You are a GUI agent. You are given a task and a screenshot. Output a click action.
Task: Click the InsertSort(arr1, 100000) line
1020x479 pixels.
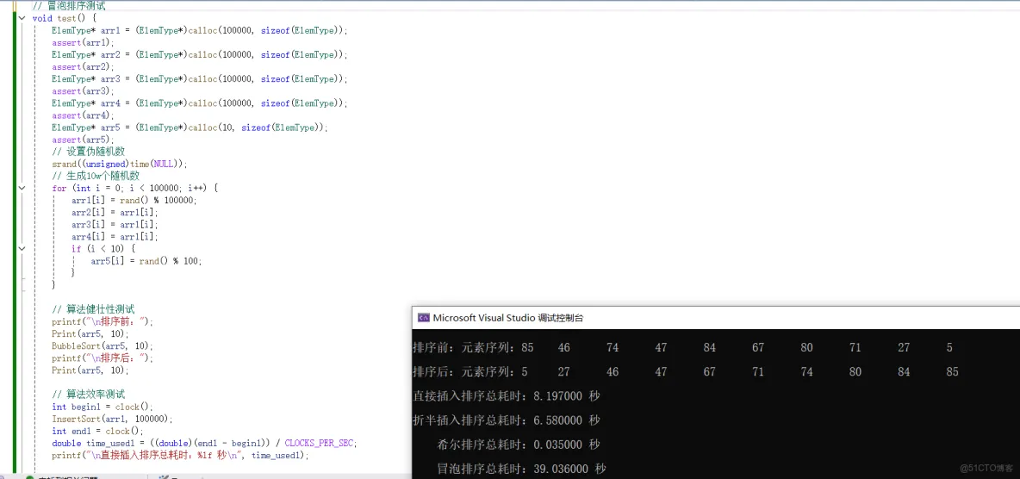pos(113,419)
